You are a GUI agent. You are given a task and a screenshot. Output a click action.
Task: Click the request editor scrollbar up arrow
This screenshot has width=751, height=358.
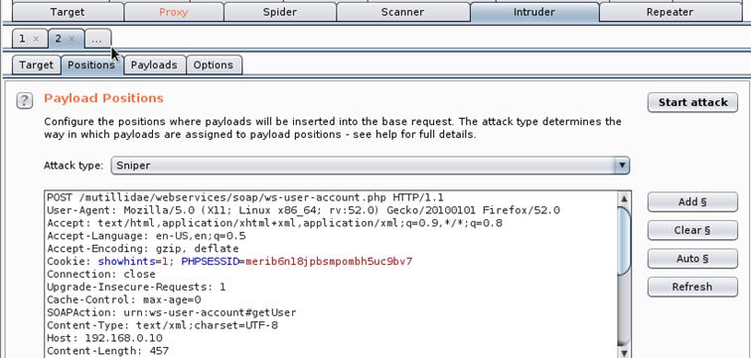[x=624, y=199]
